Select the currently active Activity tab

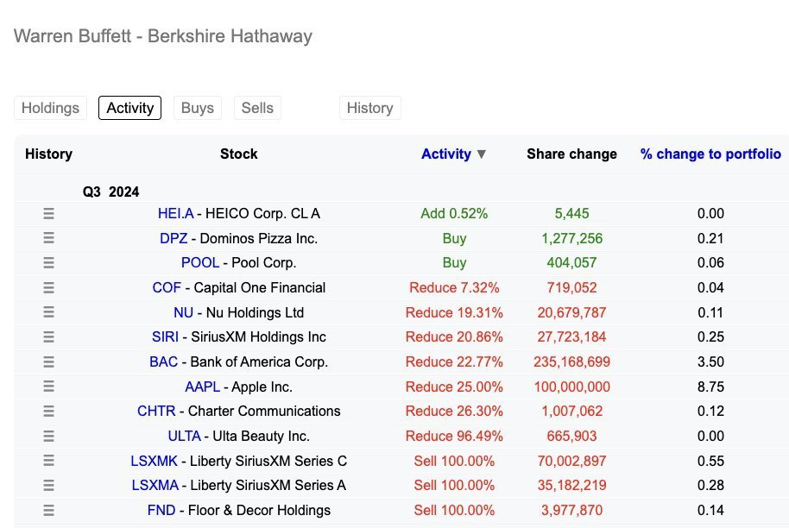(x=129, y=108)
